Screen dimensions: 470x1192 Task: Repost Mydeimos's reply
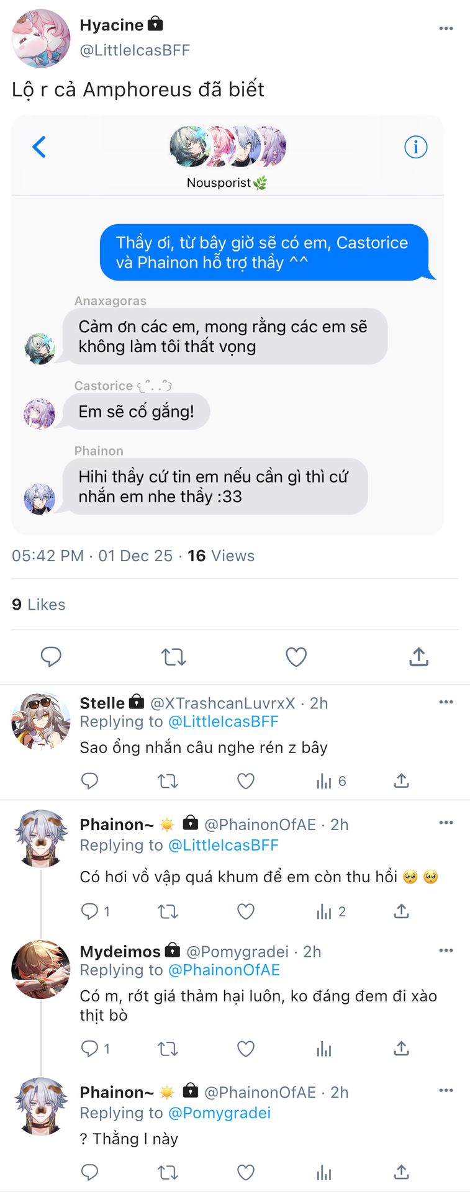tap(168, 1049)
